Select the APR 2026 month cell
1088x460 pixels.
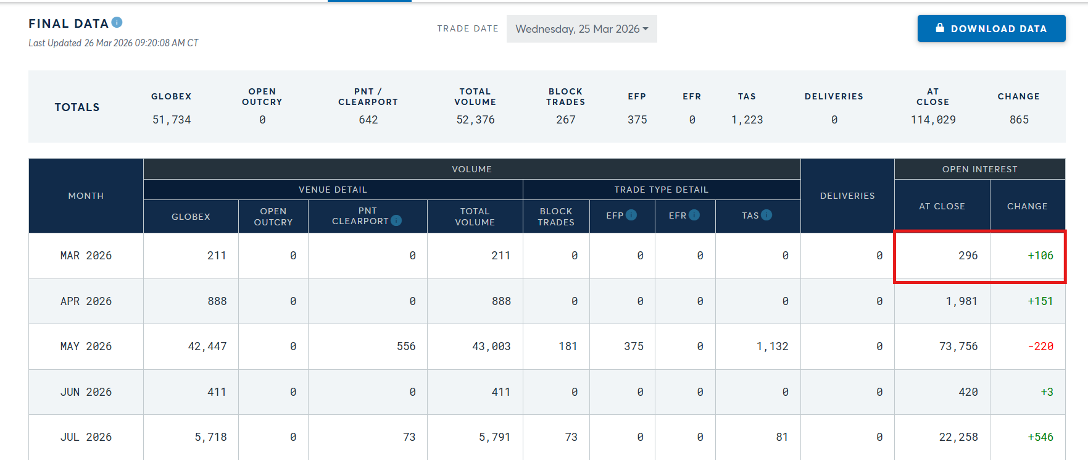click(86, 301)
